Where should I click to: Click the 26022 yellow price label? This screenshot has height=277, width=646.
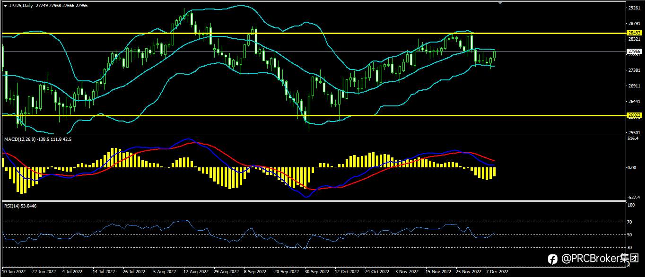[x=634, y=115]
